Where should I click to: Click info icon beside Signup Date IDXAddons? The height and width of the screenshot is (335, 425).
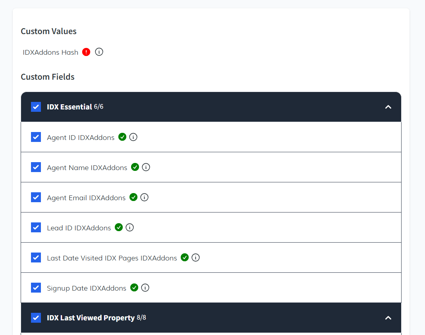(x=145, y=288)
